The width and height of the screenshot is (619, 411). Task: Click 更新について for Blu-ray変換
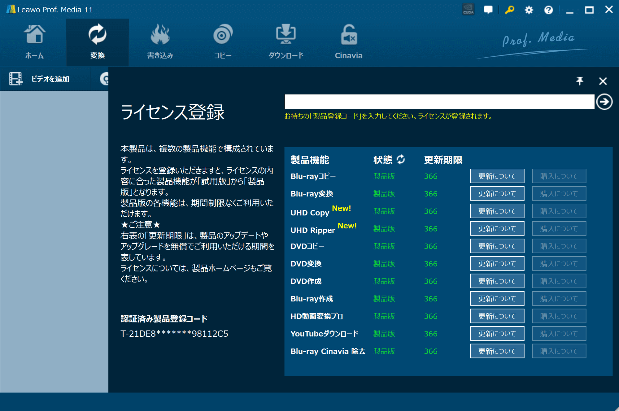click(497, 193)
